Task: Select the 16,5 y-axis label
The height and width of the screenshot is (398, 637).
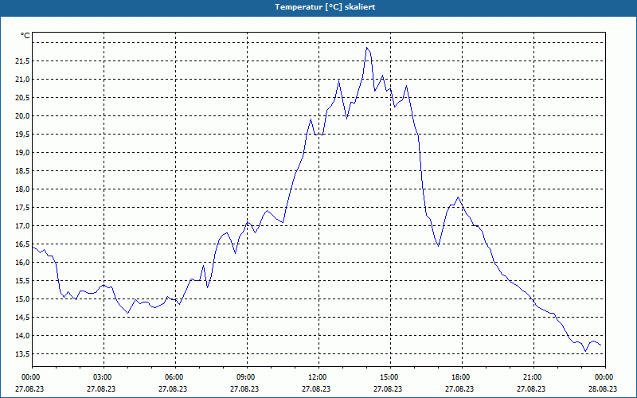Action: [22, 244]
